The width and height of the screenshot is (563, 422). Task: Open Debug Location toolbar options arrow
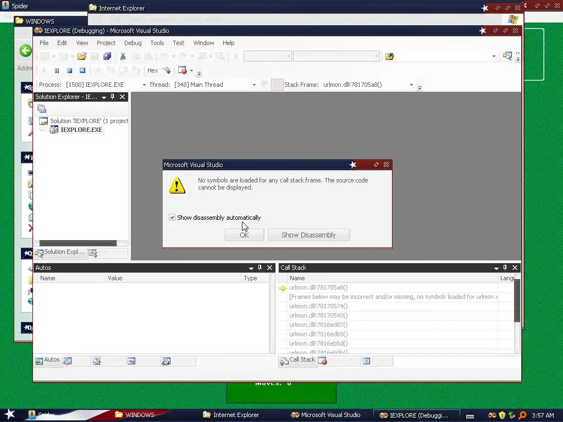[x=420, y=86]
